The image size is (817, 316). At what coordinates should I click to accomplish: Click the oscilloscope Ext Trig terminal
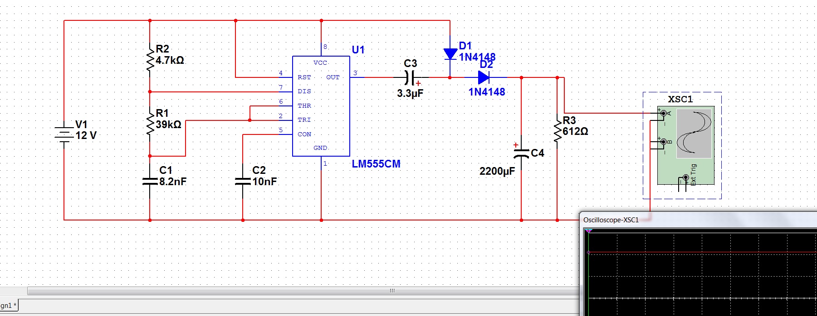tap(685, 177)
